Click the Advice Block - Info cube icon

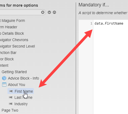point(4,78)
